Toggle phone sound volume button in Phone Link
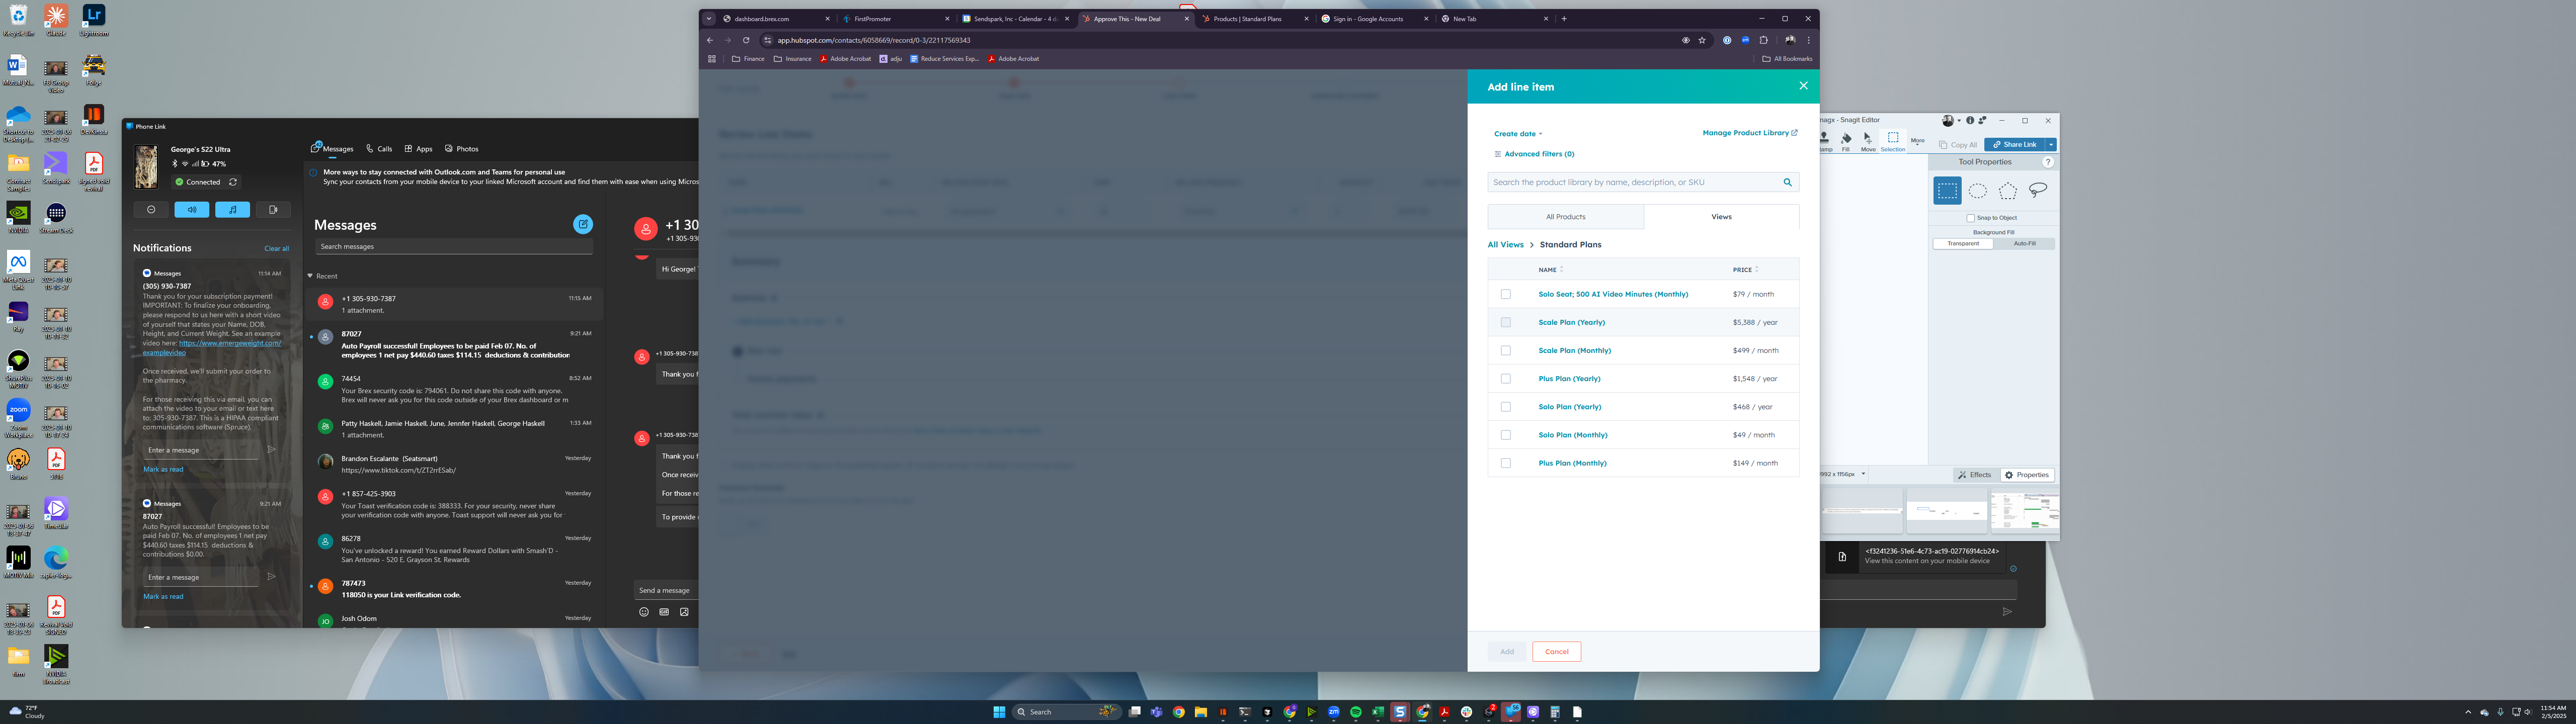 pos(192,210)
